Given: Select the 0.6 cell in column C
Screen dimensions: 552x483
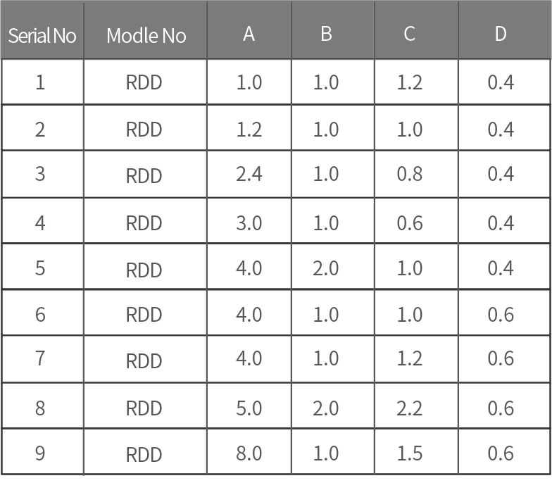Looking at the screenshot, I should point(410,222).
